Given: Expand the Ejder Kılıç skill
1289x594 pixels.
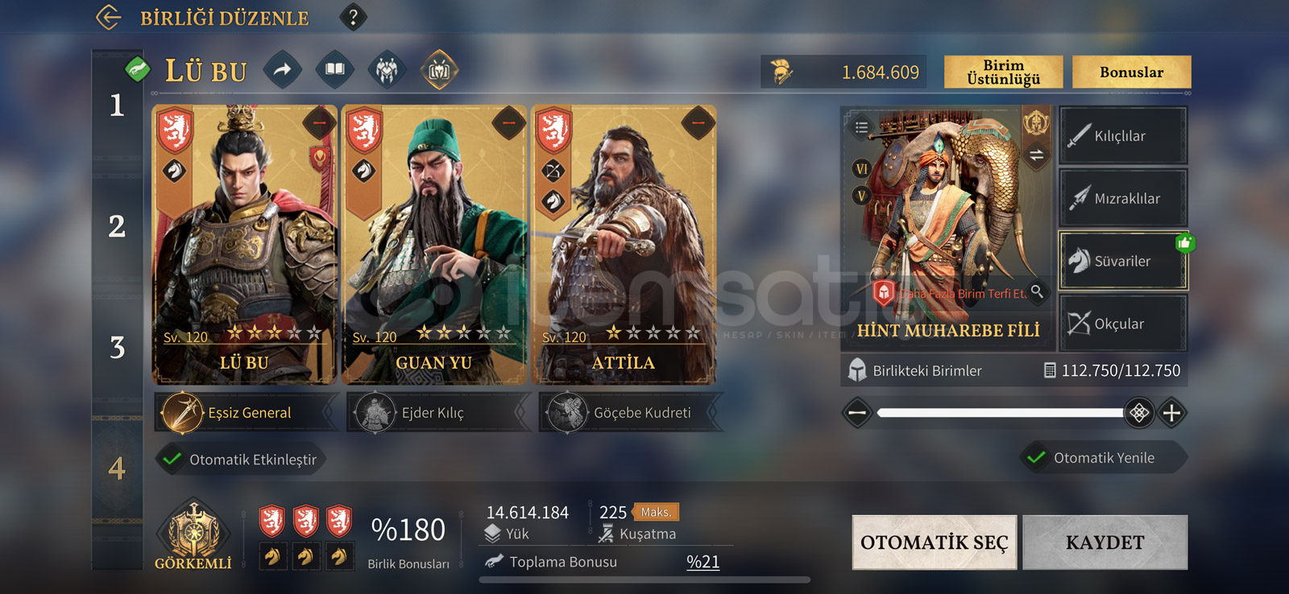Looking at the screenshot, I should coord(439,413).
